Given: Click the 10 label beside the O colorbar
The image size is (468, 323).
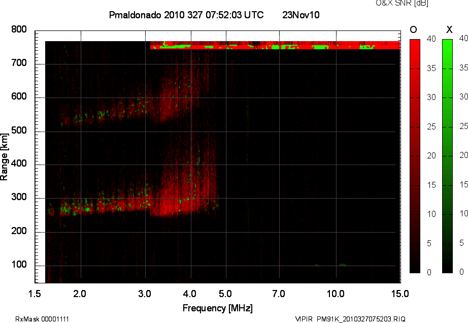Looking at the screenshot, I should tap(431, 214).
